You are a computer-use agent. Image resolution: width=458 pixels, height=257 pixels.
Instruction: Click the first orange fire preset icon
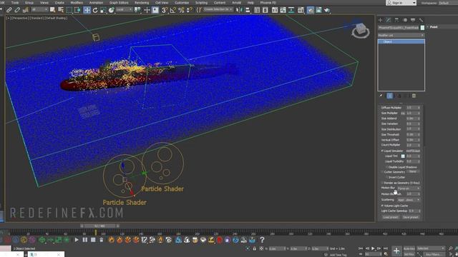click(112, 240)
